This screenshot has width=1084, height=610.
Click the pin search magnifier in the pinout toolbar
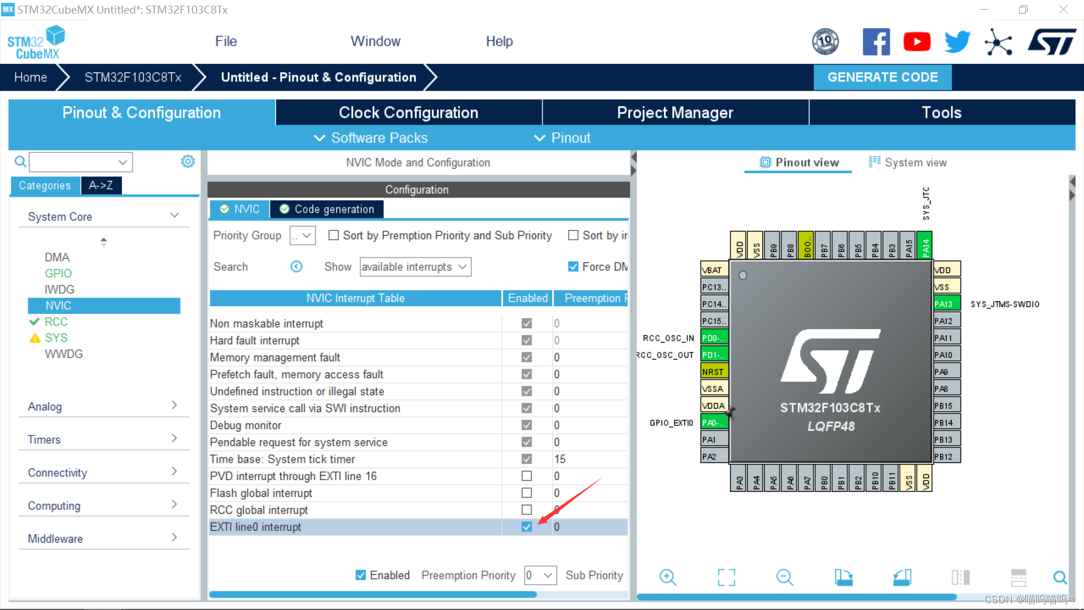pos(1060,577)
